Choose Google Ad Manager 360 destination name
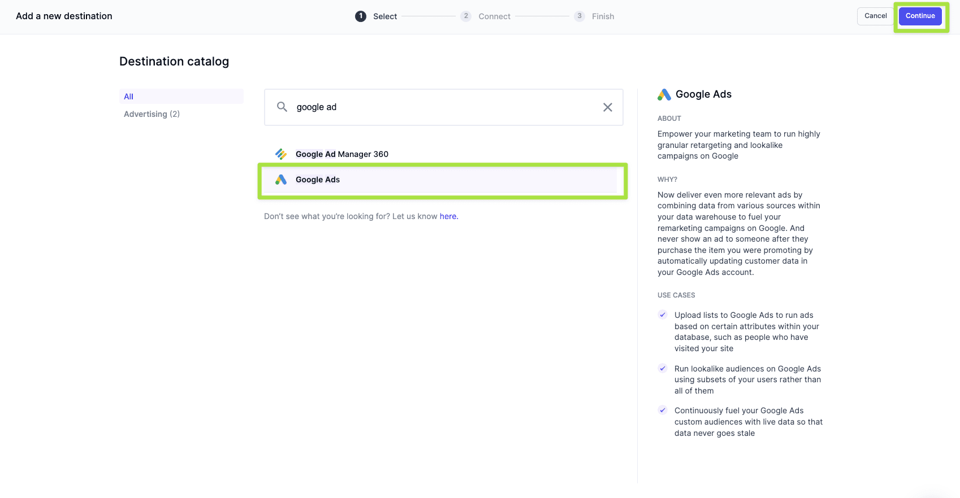The image size is (960, 498). [x=342, y=154]
